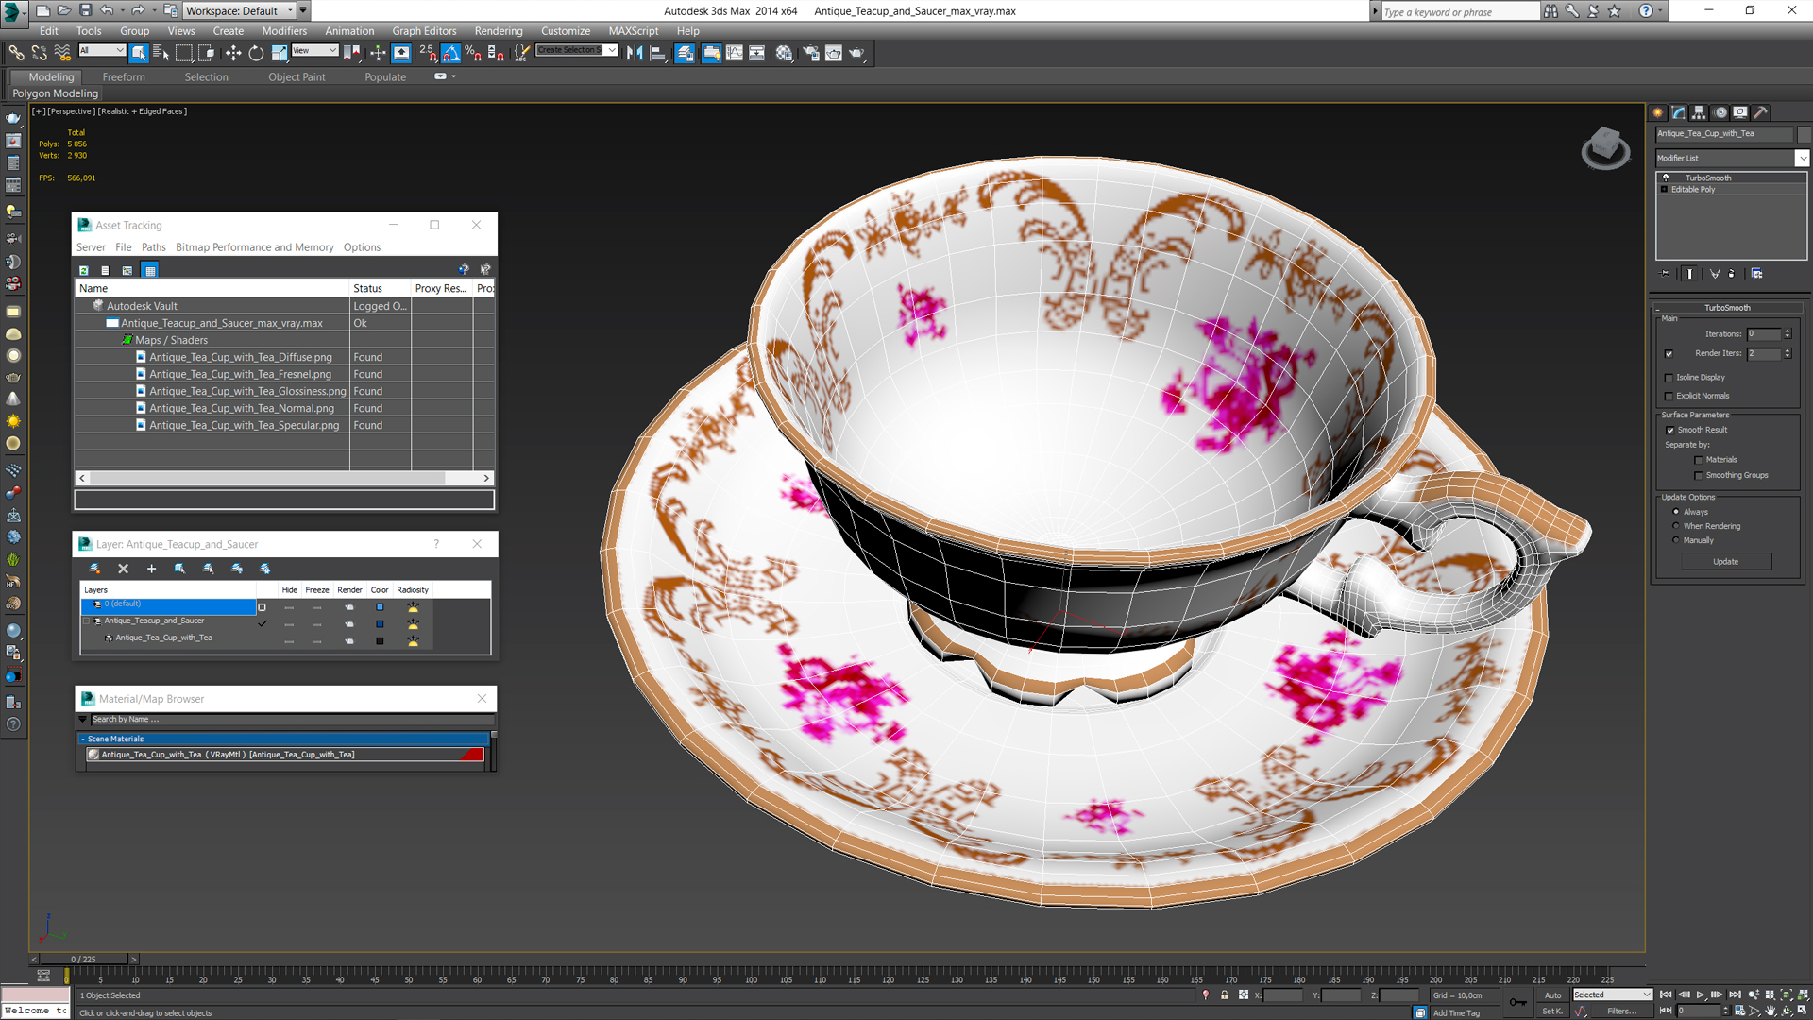Switch to the Object Paint ribbon tab
Image resolution: width=1813 pixels, height=1020 pixels.
pyautogui.click(x=297, y=77)
